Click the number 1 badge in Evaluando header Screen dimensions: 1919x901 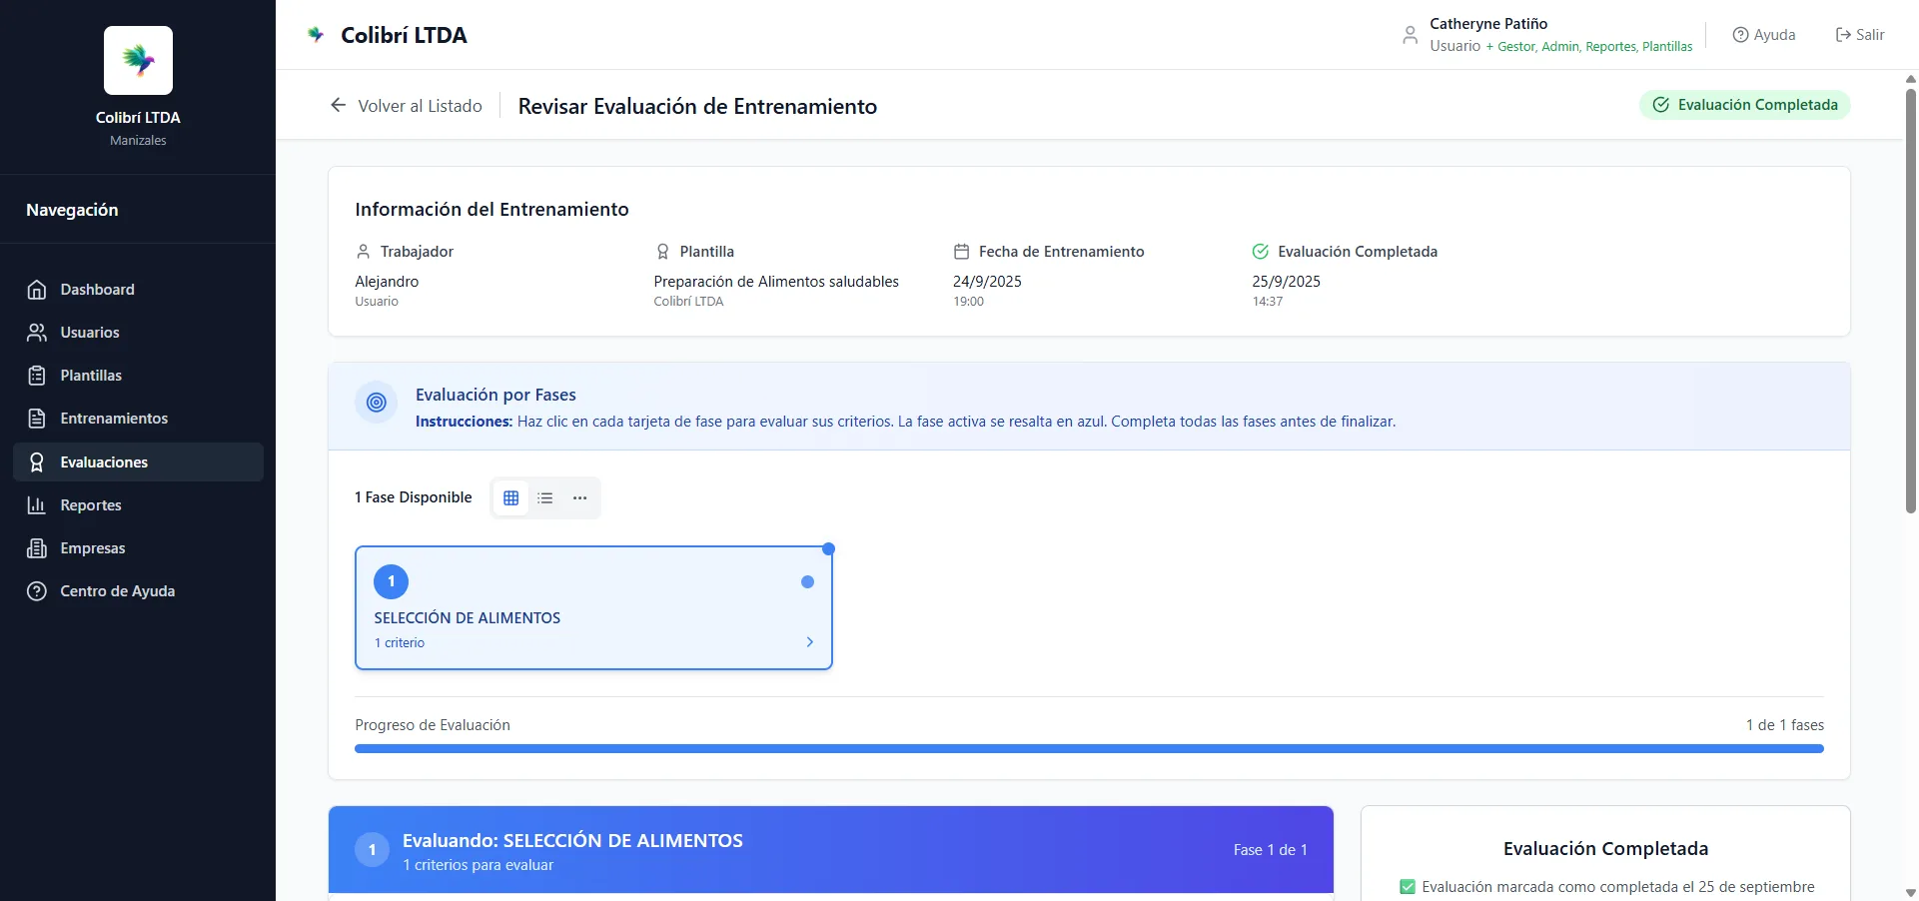click(x=373, y=850)
